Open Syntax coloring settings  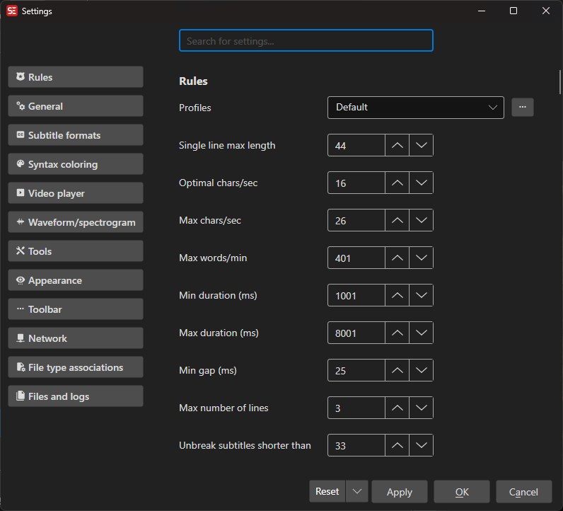76,164
